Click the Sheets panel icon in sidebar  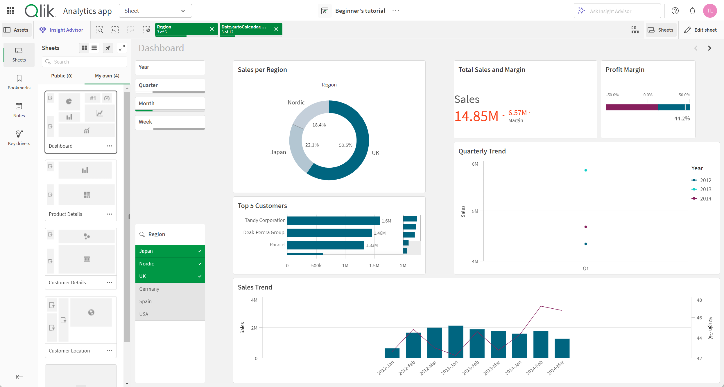19,54
